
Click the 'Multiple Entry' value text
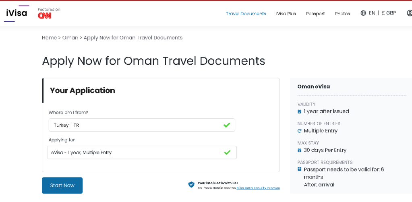coord(321,131)
